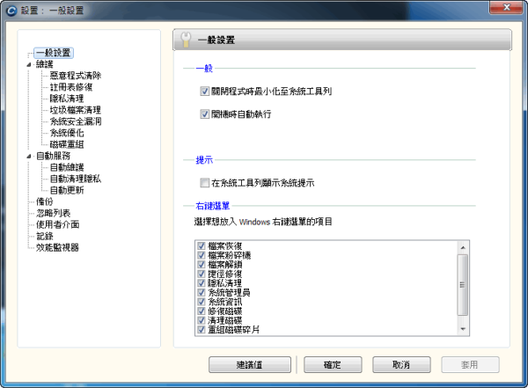This screenshot has width=528, height=388.
Task: Open 忽略列表 settings
Action: tap(53, 213)
